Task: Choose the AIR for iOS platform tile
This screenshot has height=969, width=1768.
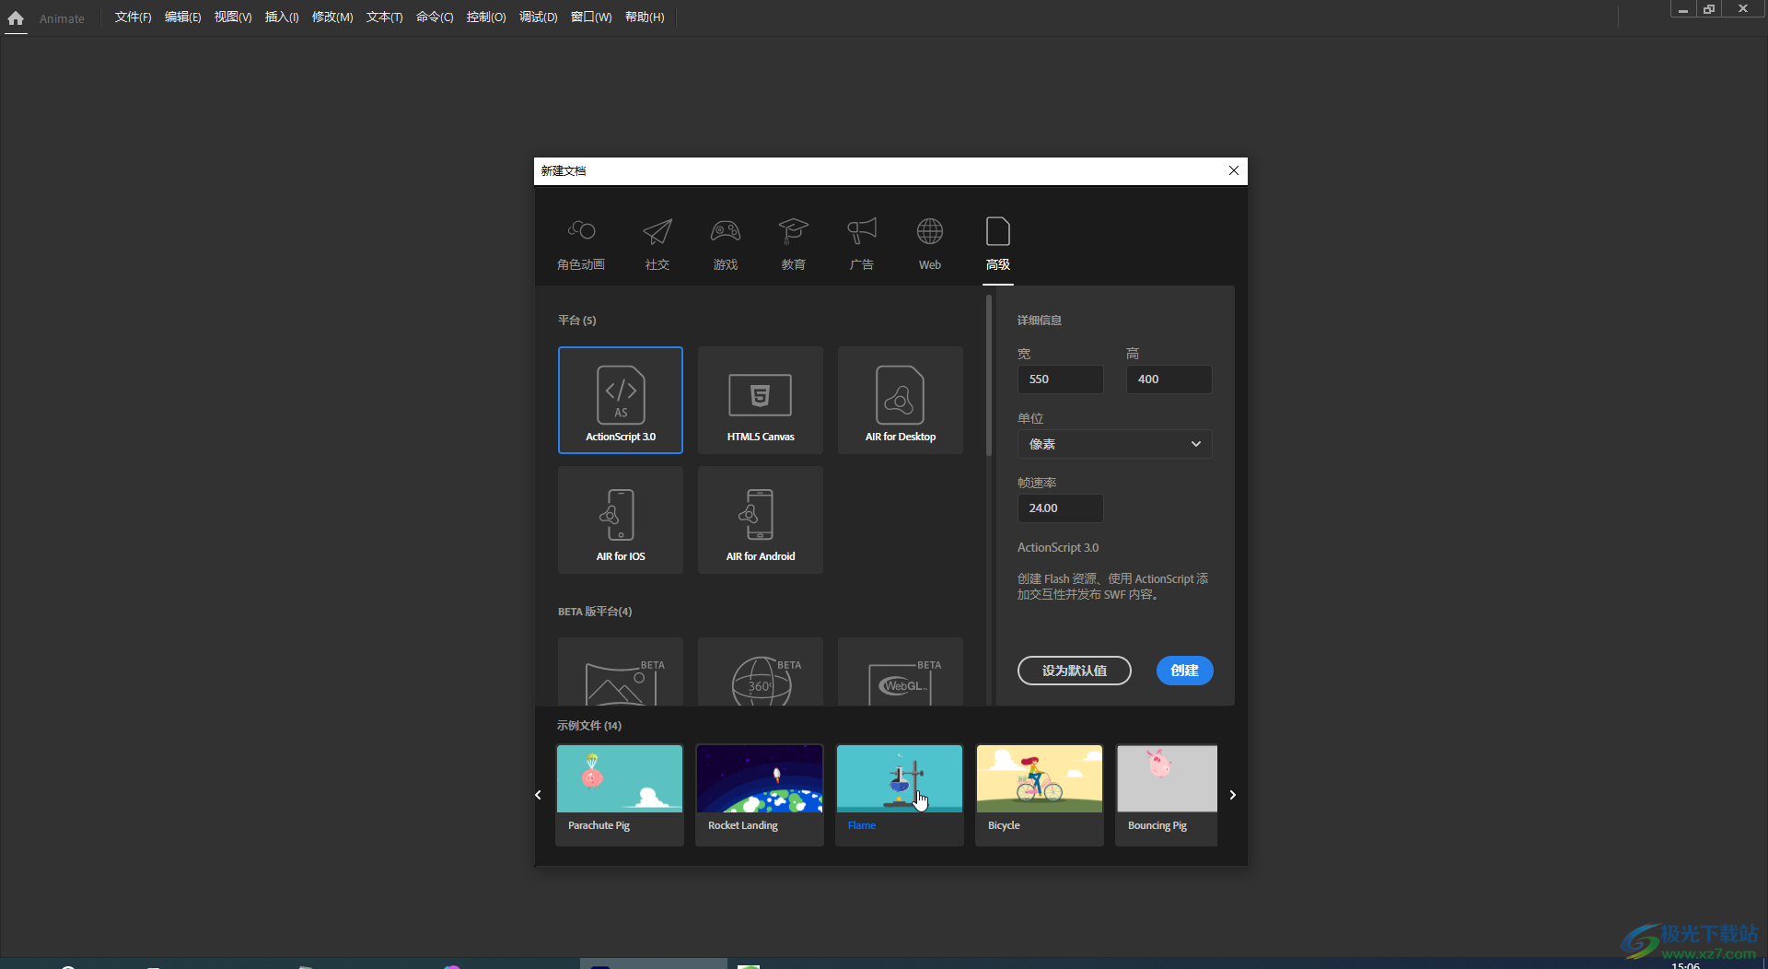Action: point(621,520)
